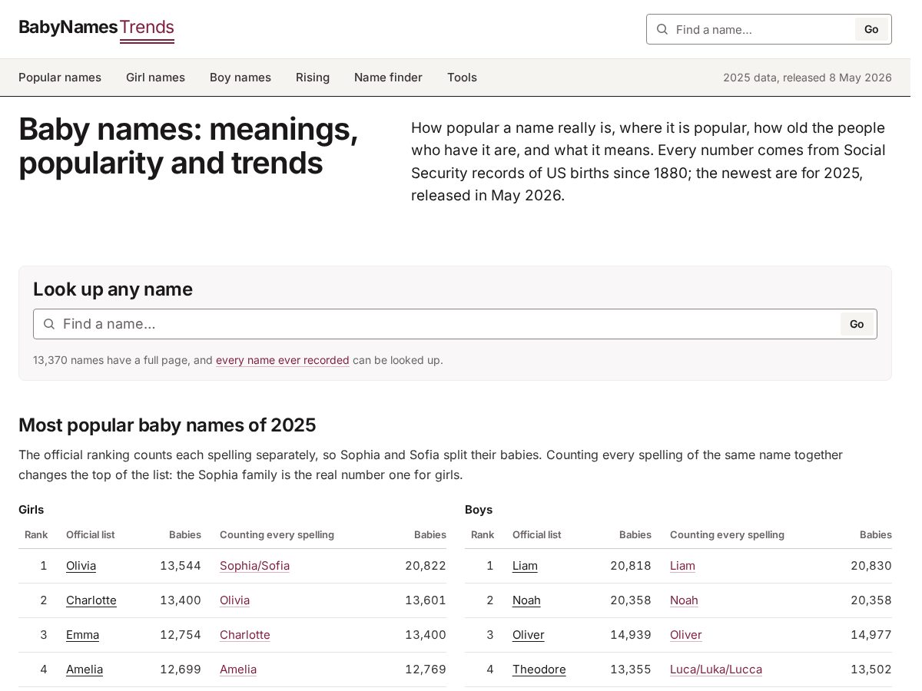922x691 pixels.
Task: Open Olivia in the girls Official list
Action: [81, 566]
